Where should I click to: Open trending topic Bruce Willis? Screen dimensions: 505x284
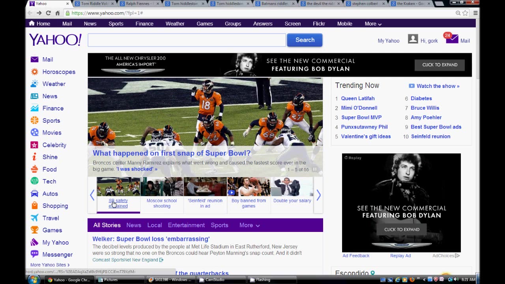(425, 108)
